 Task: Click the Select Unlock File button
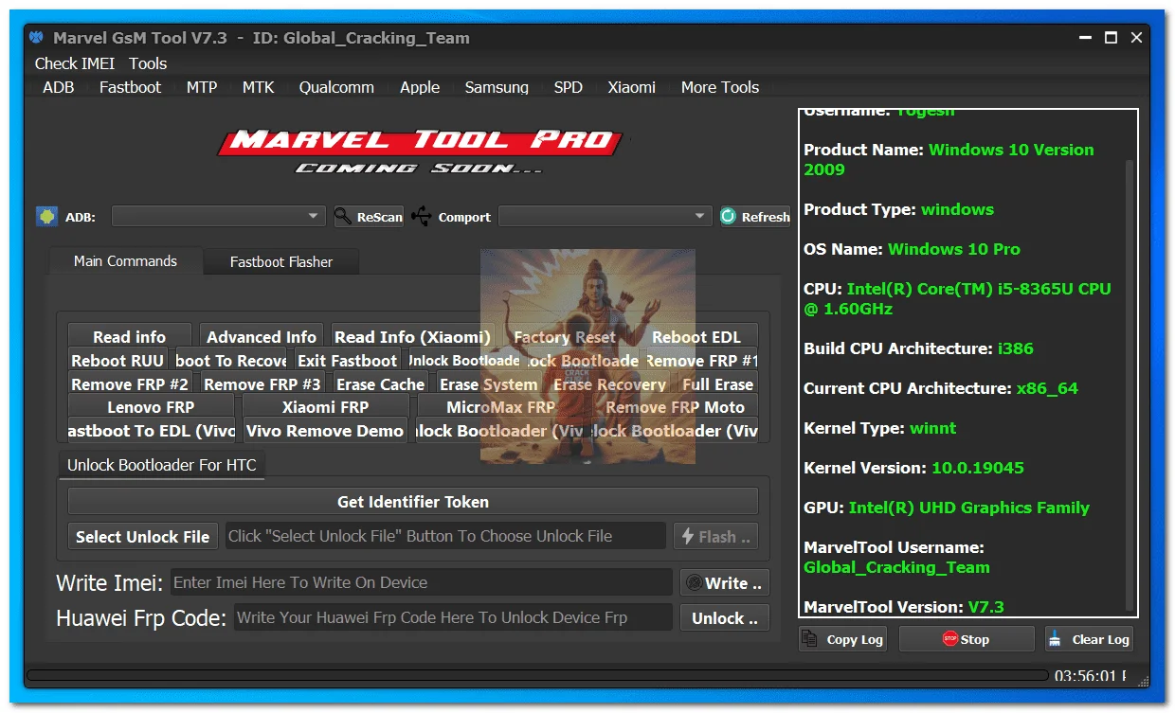pos(142,537)
